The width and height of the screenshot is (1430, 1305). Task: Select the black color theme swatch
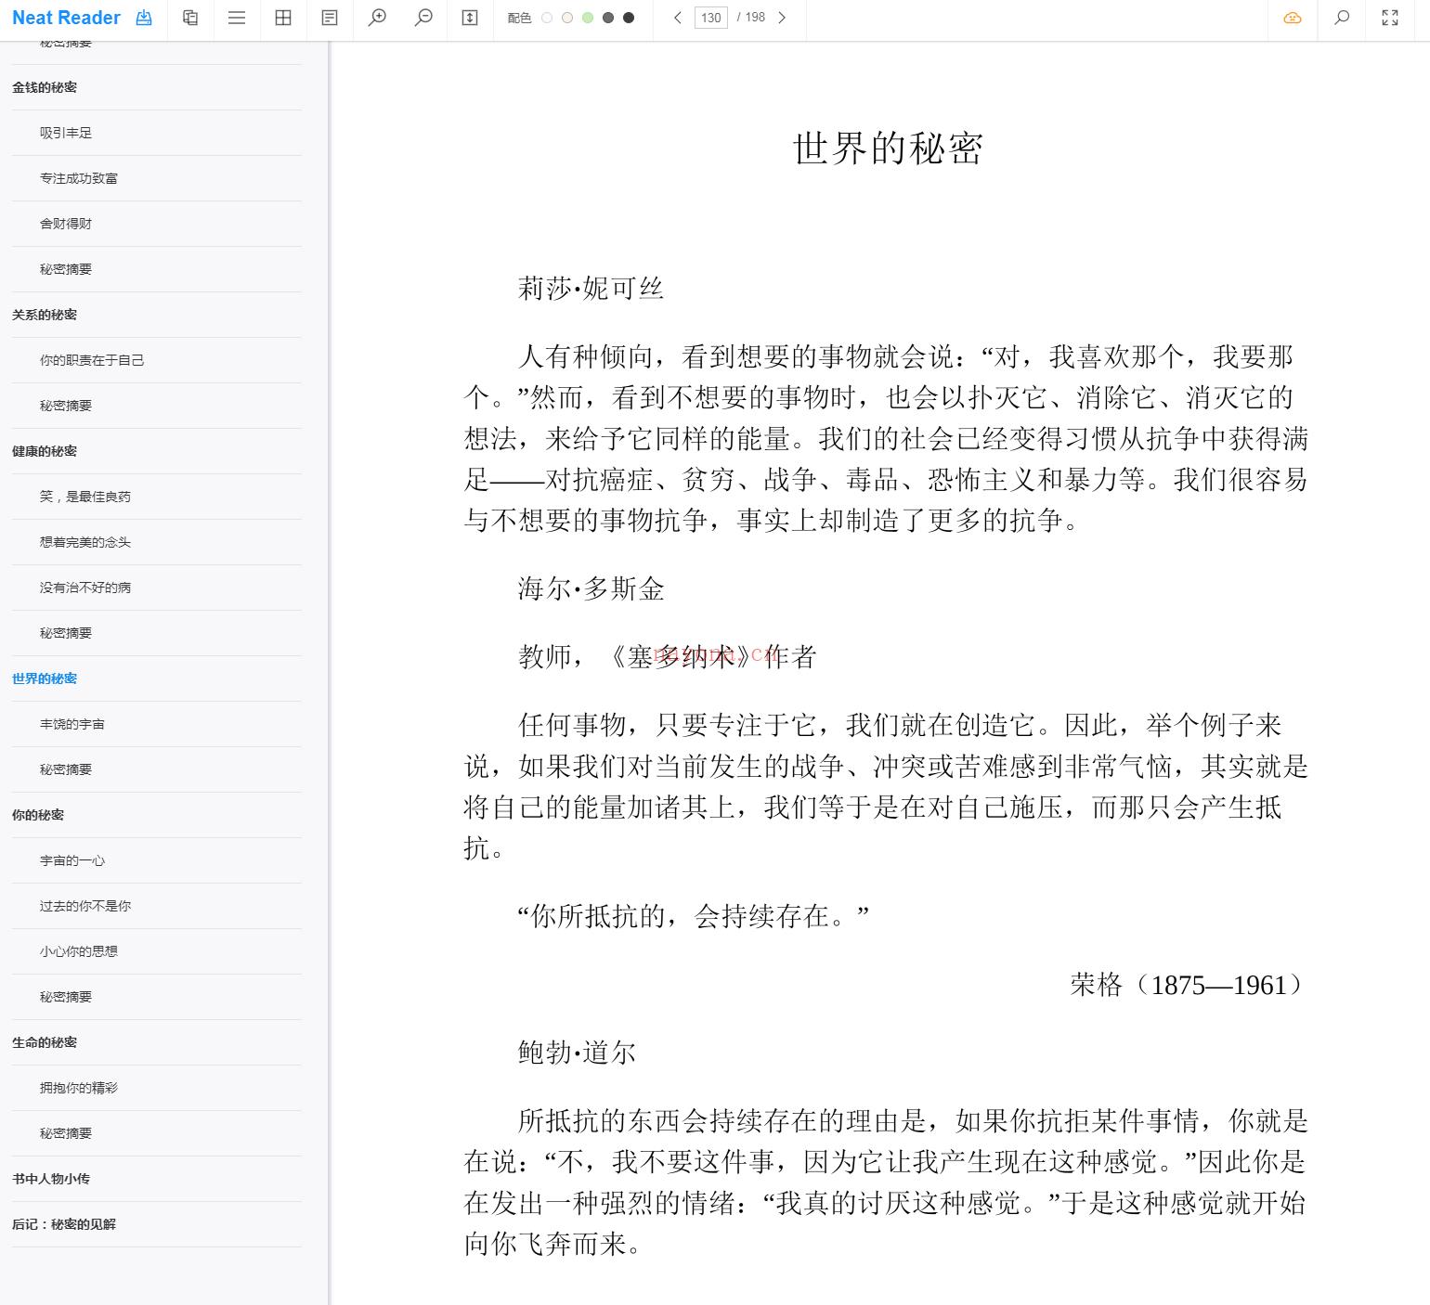coord(629,18)
